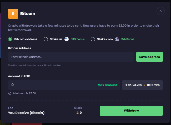Viewport: 171px width, 125px height.
Task: Select the Stake.com radio option
Action: coord(93,39)
